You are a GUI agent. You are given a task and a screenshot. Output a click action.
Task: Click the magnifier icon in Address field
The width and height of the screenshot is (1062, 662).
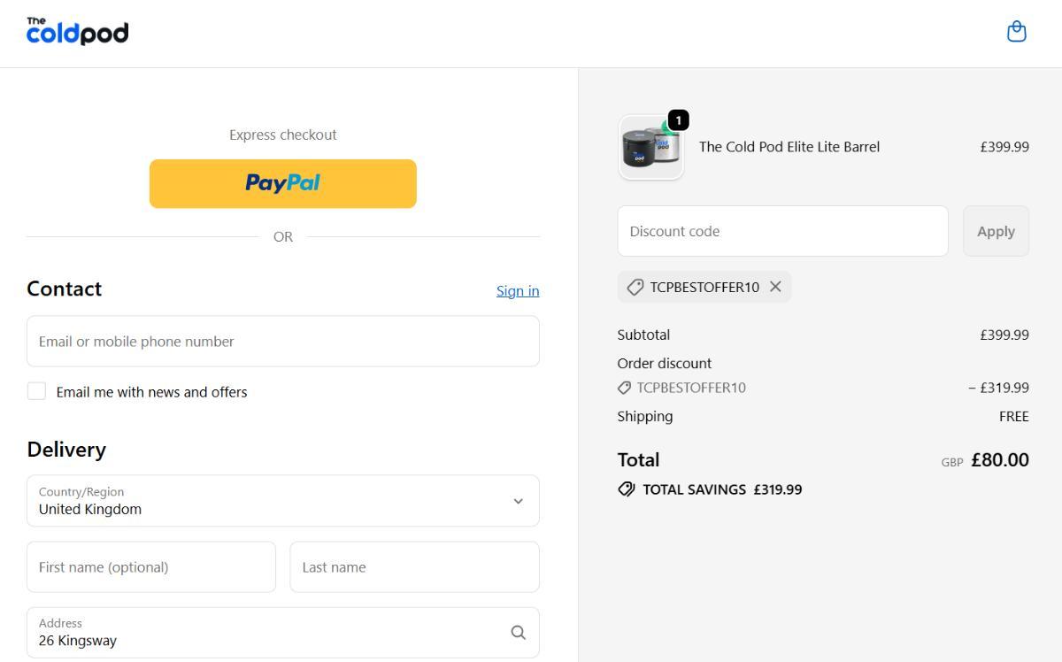518,632
